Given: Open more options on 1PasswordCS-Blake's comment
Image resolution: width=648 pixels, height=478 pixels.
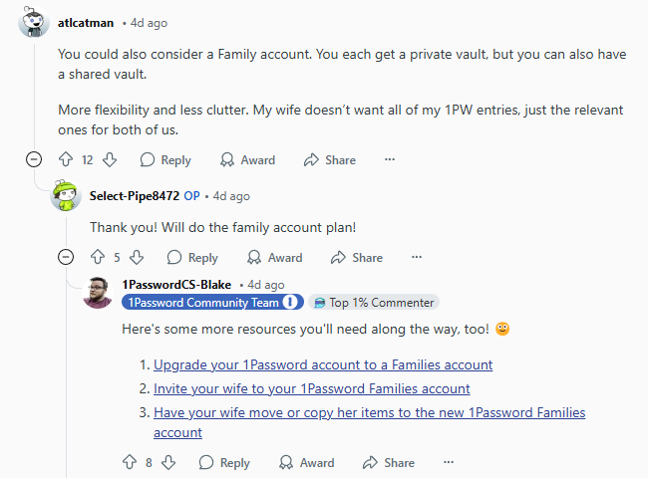Looking at the screenshot, I should click(x=449, y=462).
